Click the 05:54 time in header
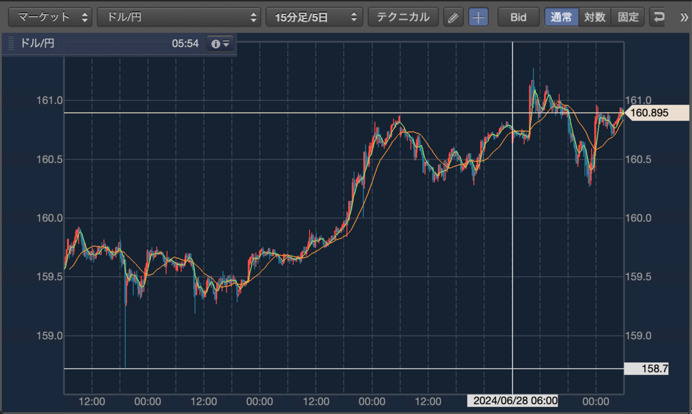692x414 pixels. tap(185, 43)
